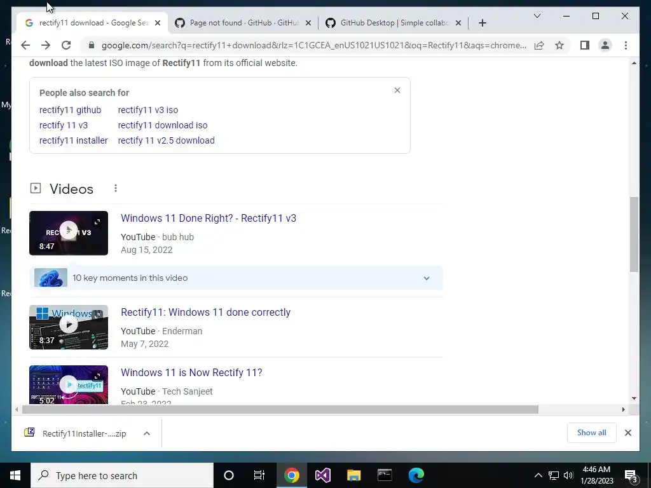Viewport: 651px width, 488px height.
Task: Go back with the browser back arrow
Action: 25,45
